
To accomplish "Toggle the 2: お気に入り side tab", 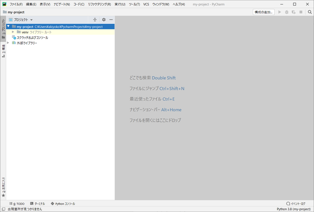I will (x=3, y=187).
